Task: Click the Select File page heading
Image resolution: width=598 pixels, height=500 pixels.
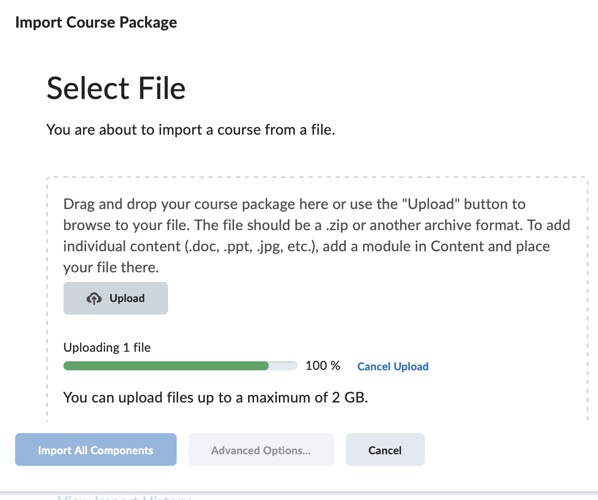Action: click(x=116, y=88)
